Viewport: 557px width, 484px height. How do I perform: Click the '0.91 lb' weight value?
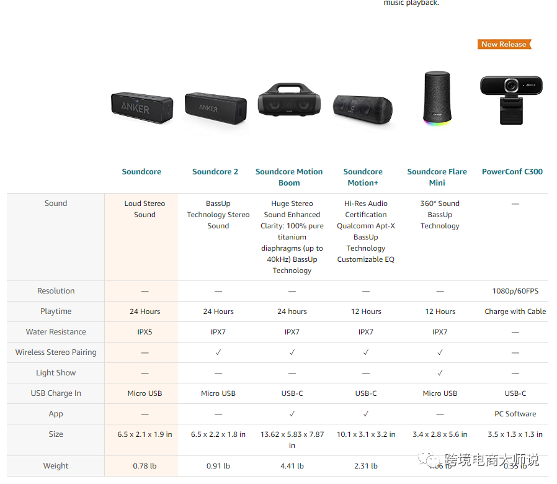pos(218,466)
